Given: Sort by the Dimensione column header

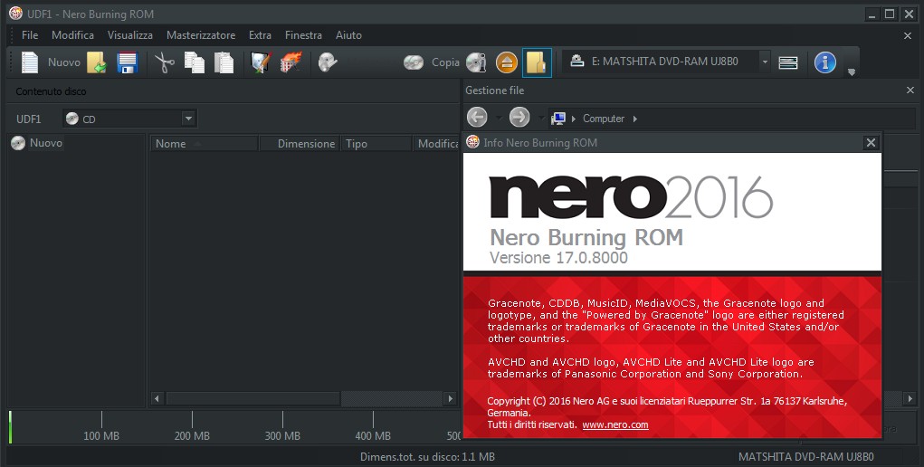Looking at the screenshot, I should click(x=300, y=143).
